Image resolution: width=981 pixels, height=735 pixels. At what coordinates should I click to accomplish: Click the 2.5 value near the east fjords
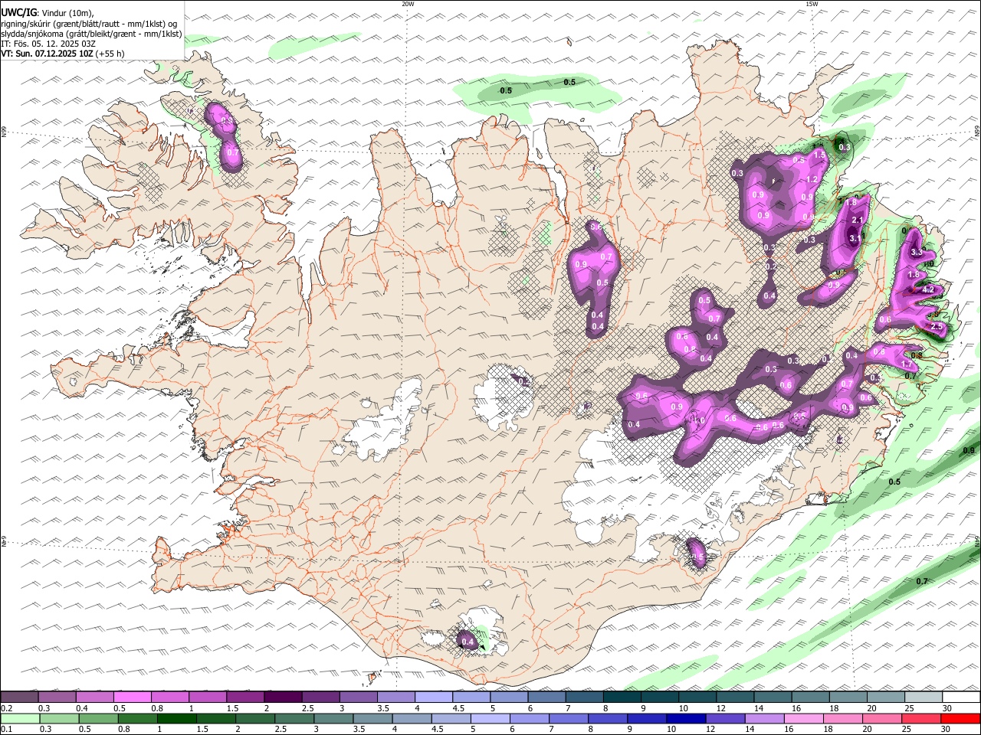(936, 327)
